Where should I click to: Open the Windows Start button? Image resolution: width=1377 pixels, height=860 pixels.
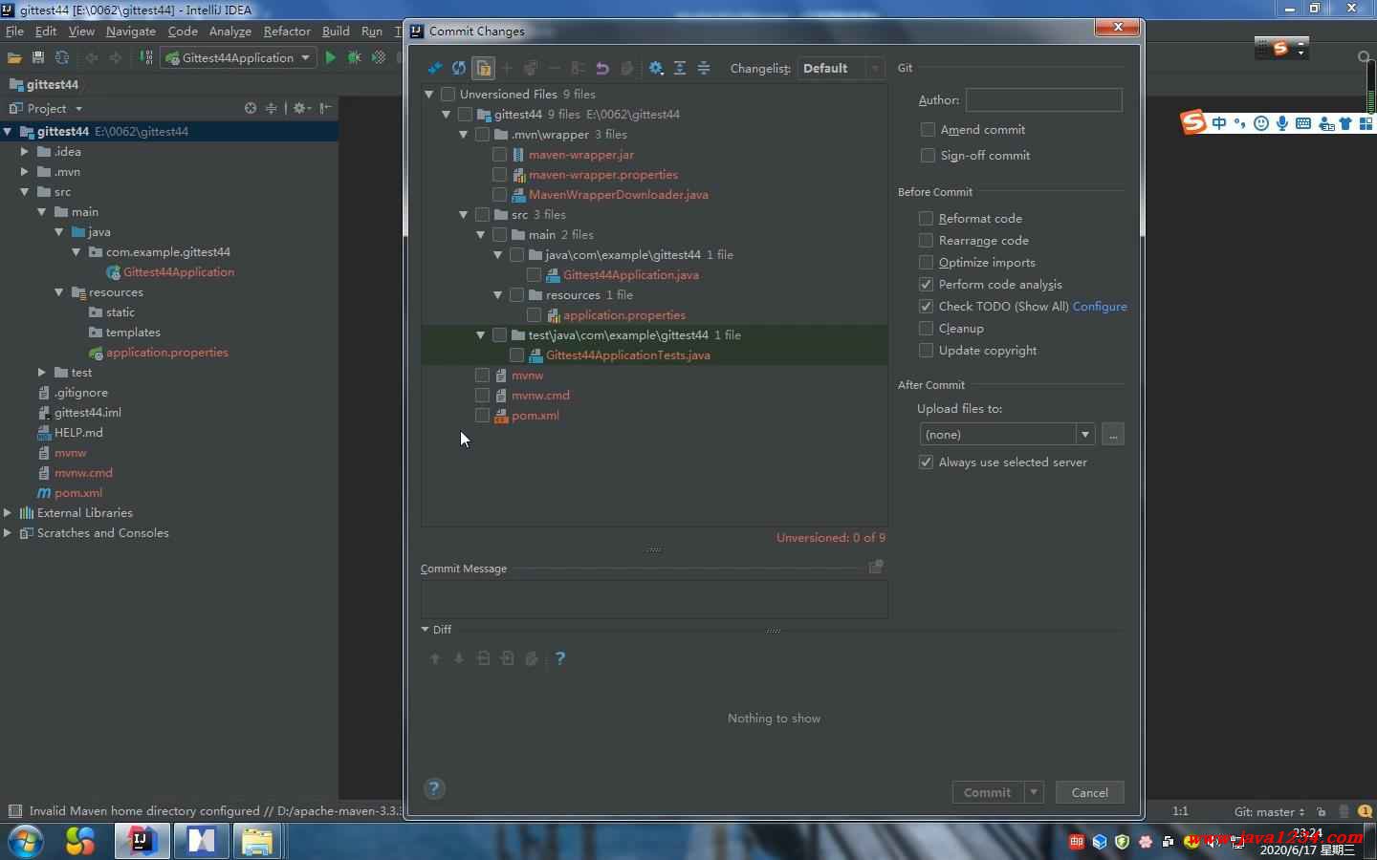click(x=25, y=842)
